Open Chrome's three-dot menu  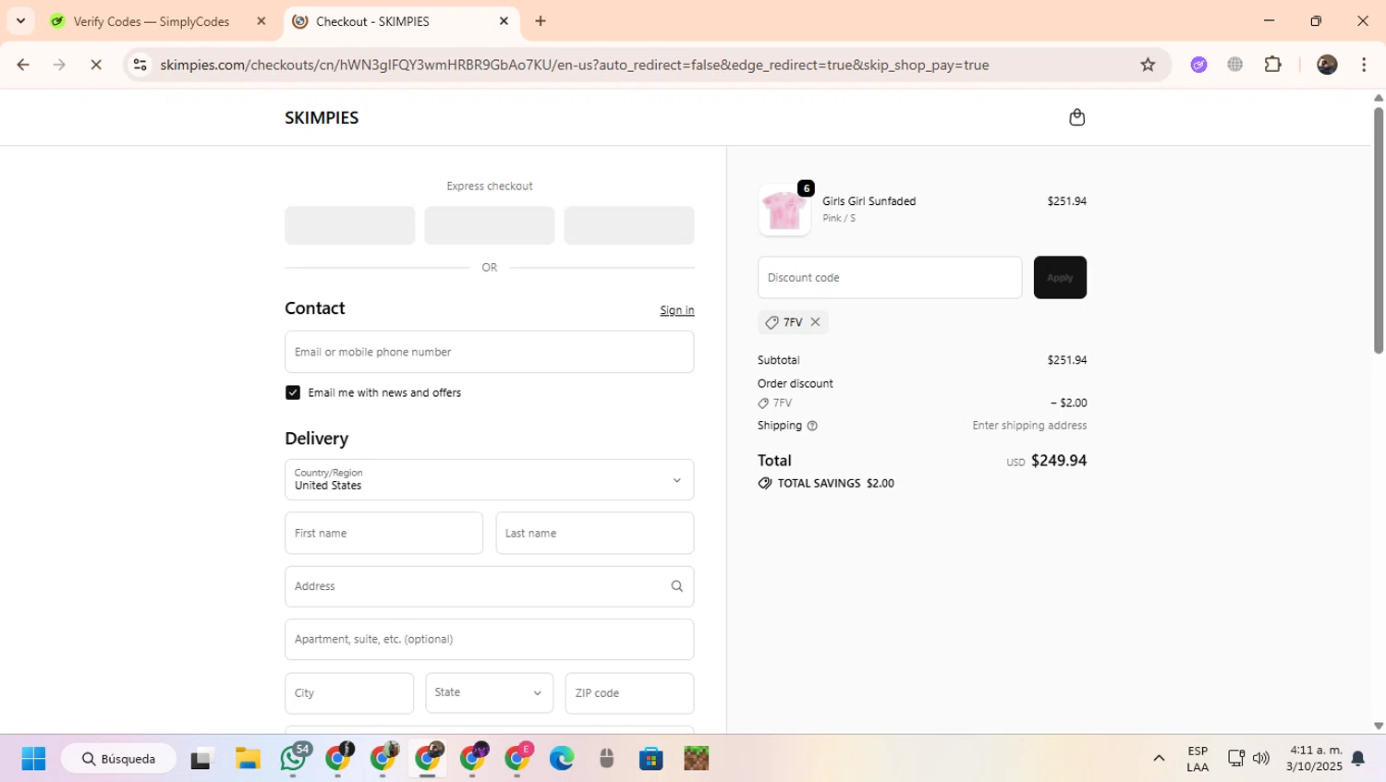click(x=1364, y=65)
